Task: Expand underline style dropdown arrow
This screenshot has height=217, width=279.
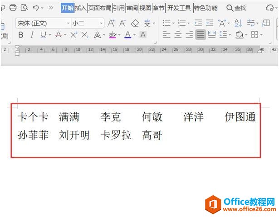Action: click(50, 35)
